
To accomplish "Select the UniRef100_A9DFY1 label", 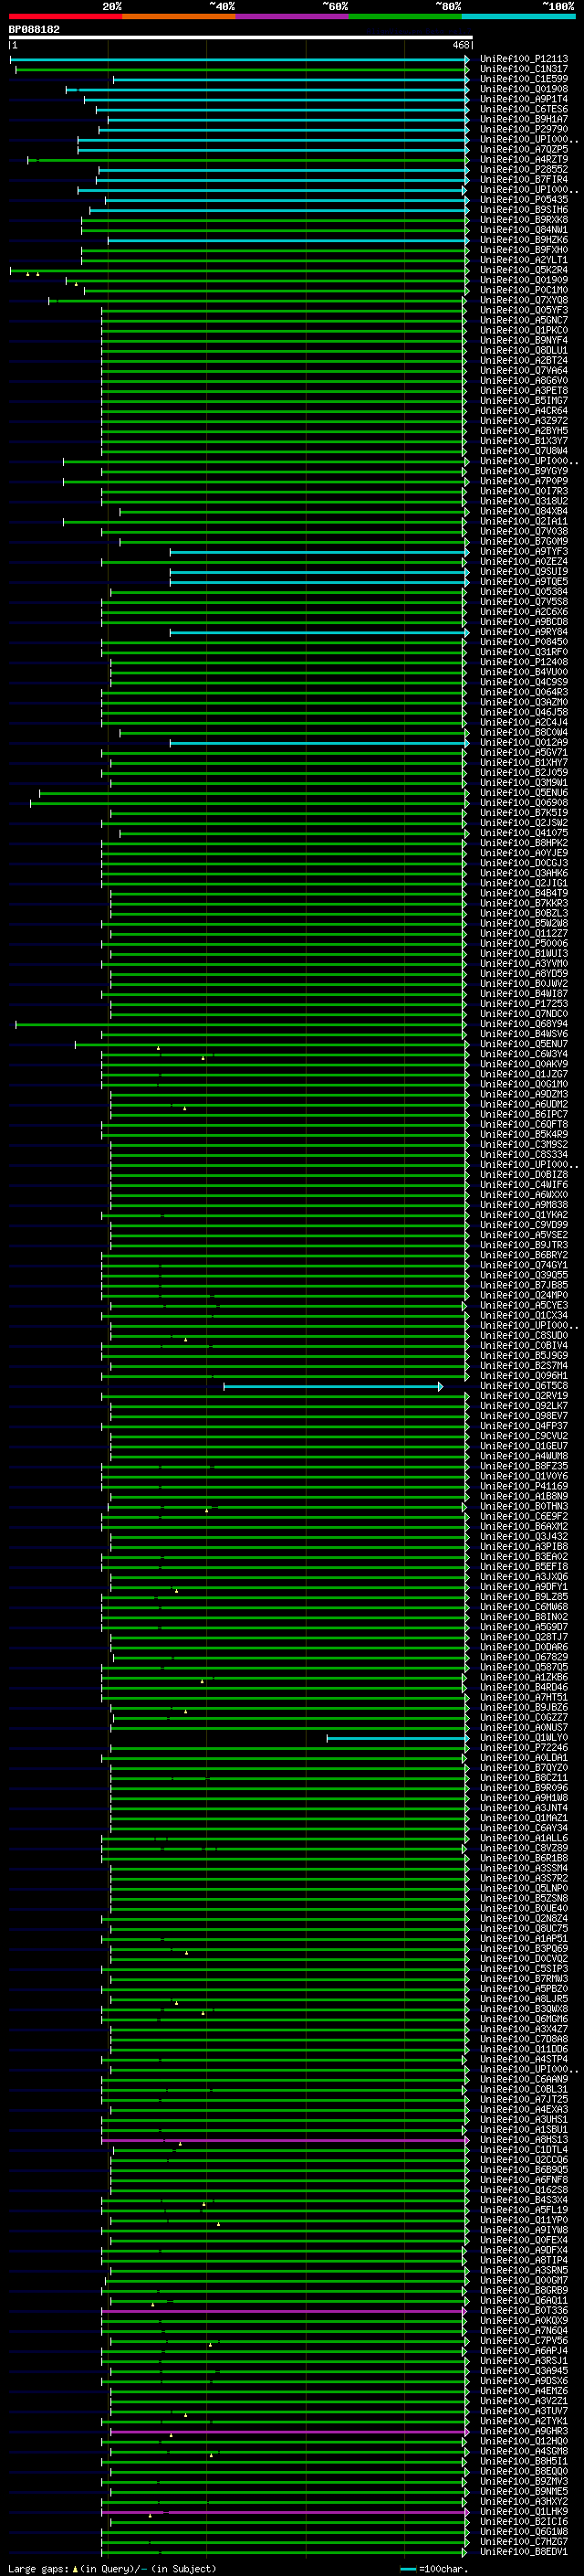I will (523, 1586).
